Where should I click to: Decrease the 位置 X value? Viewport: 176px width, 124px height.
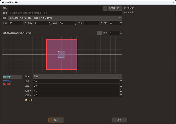pos(121,92)
